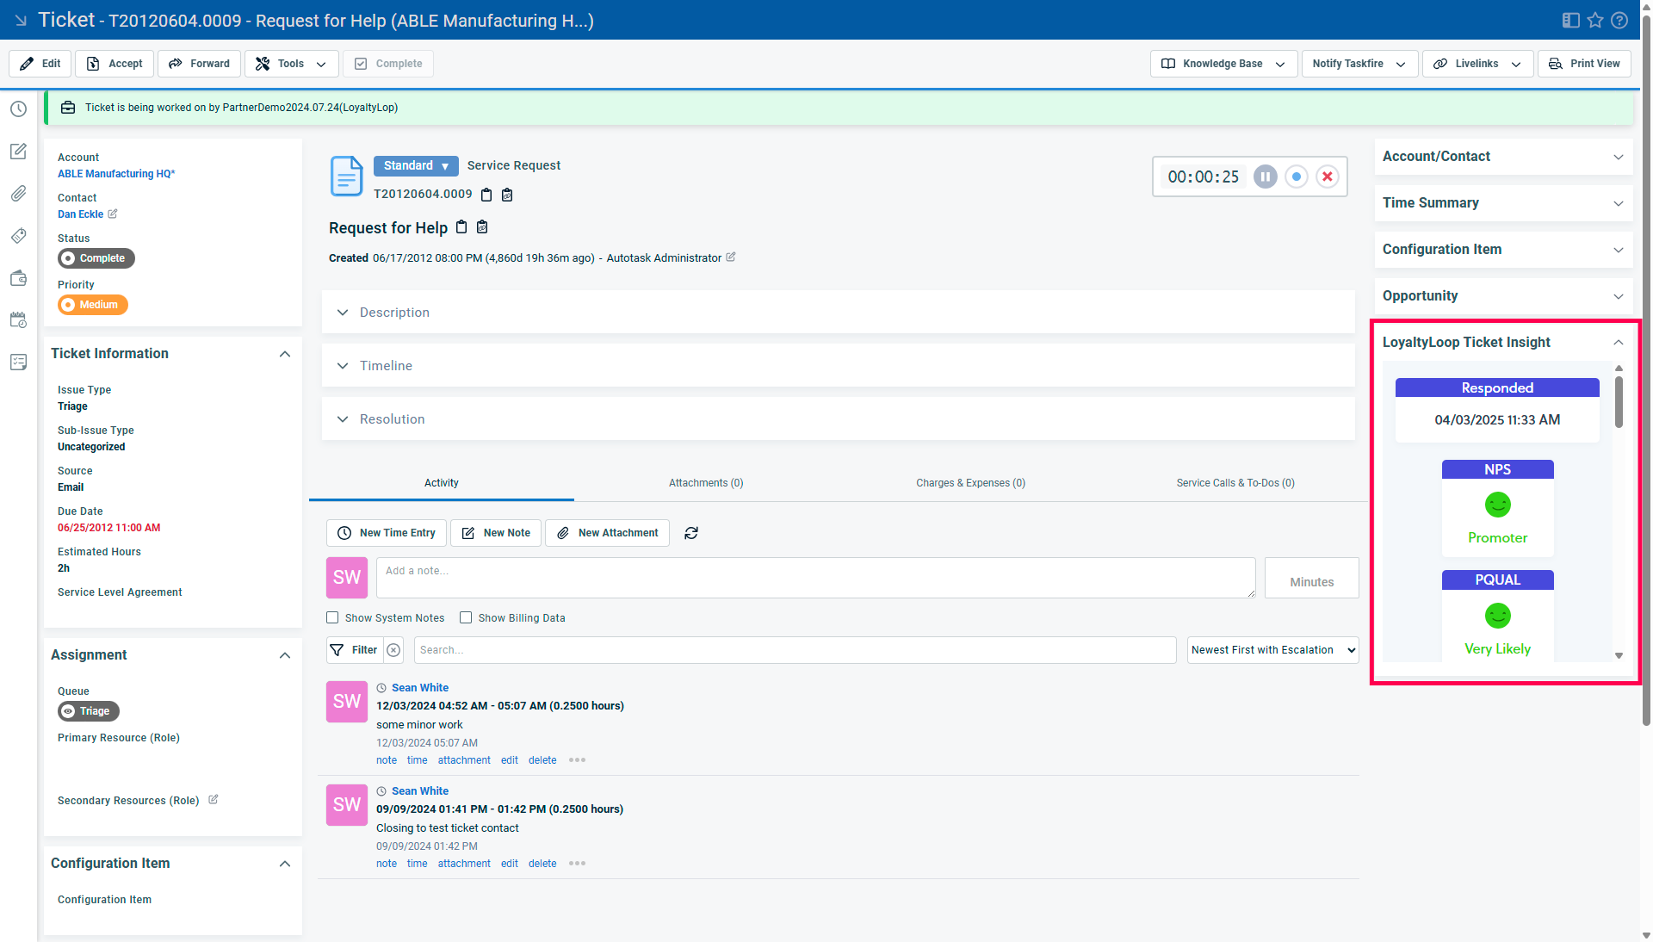Open the Tools dropdown menu

(291, 64)
